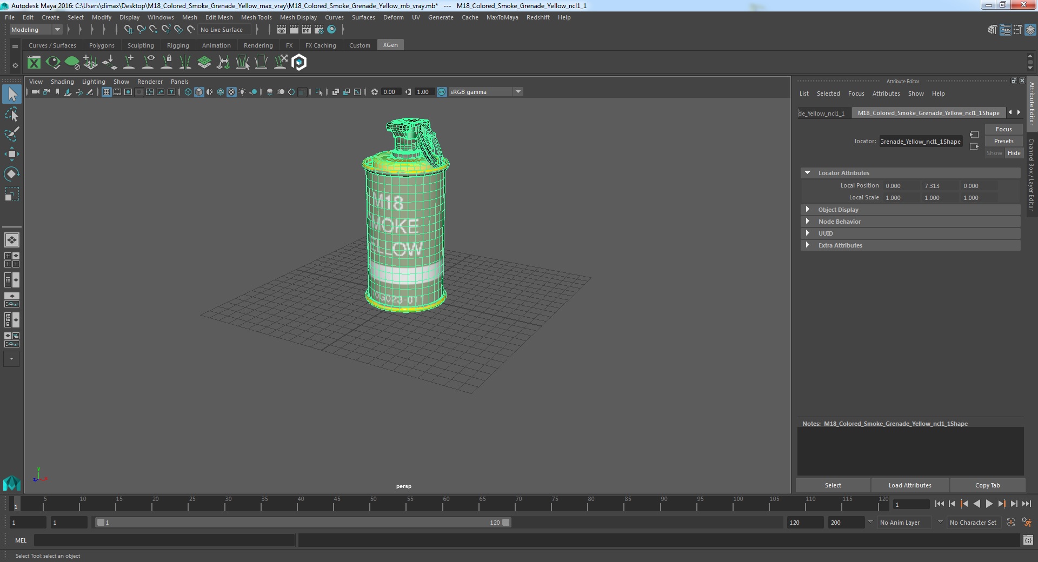Click the playback range slider bar
The width and height of the screenshot is (1038, 562).
tap(303, 523)
